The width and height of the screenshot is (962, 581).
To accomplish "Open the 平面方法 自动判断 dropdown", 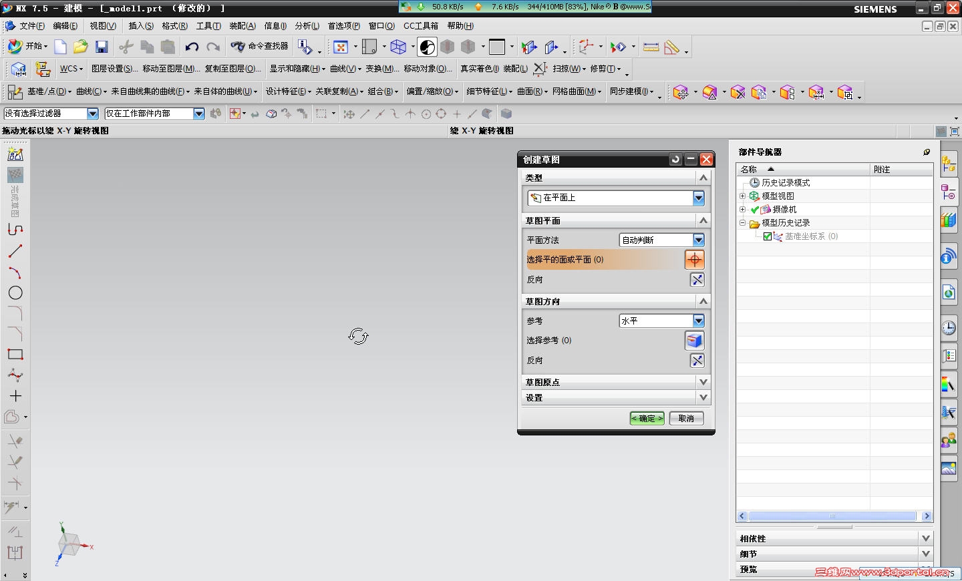I will (698, 240).
